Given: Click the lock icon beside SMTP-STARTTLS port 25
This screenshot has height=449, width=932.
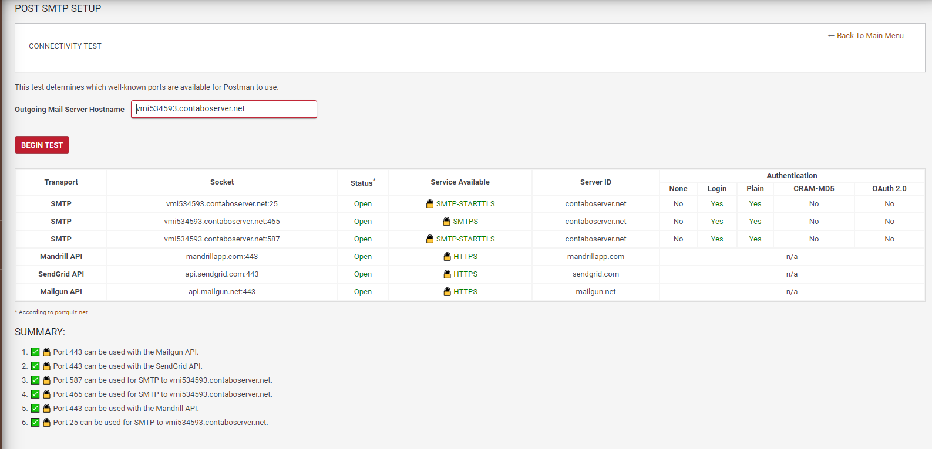Looking at the screenshot, I should 430,204.
